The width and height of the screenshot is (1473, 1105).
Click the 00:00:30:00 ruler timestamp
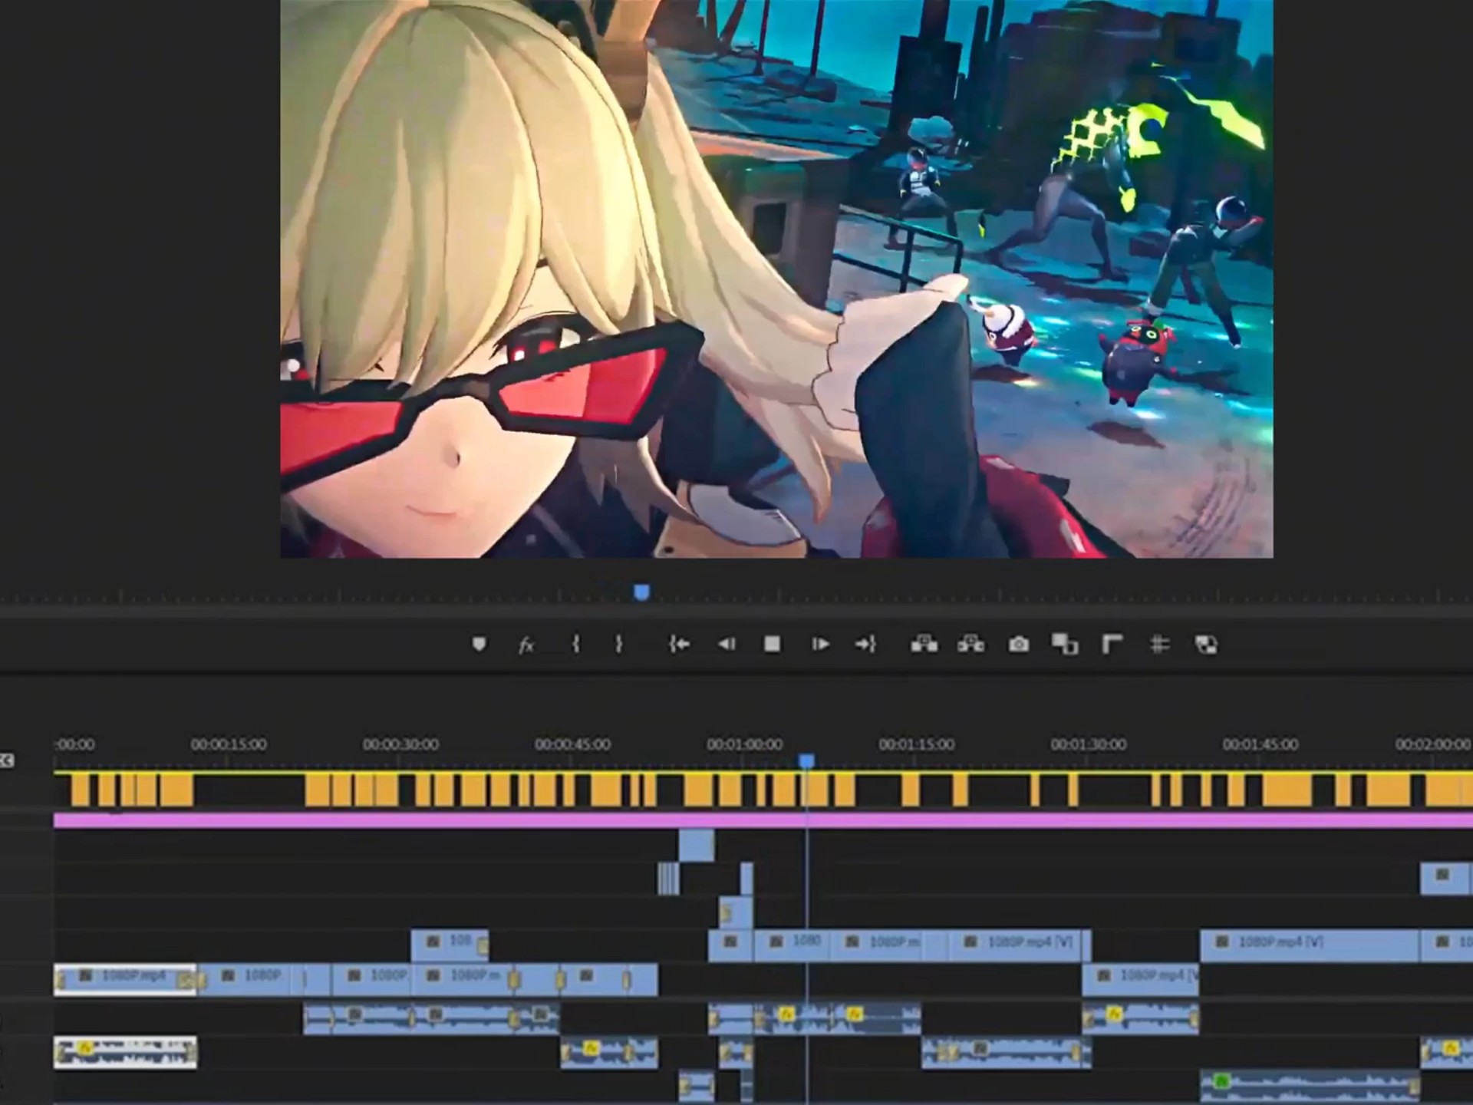pos(400,744)
